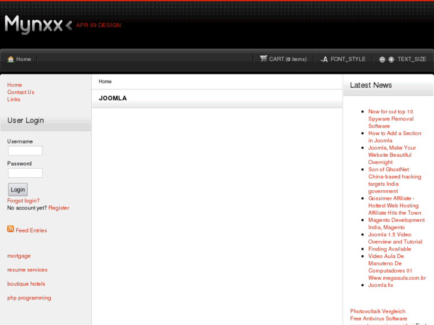Image resolution: width=434 pixels, height=325 pixels.
Task: Open Links in left sidebar
Action: 14,100
